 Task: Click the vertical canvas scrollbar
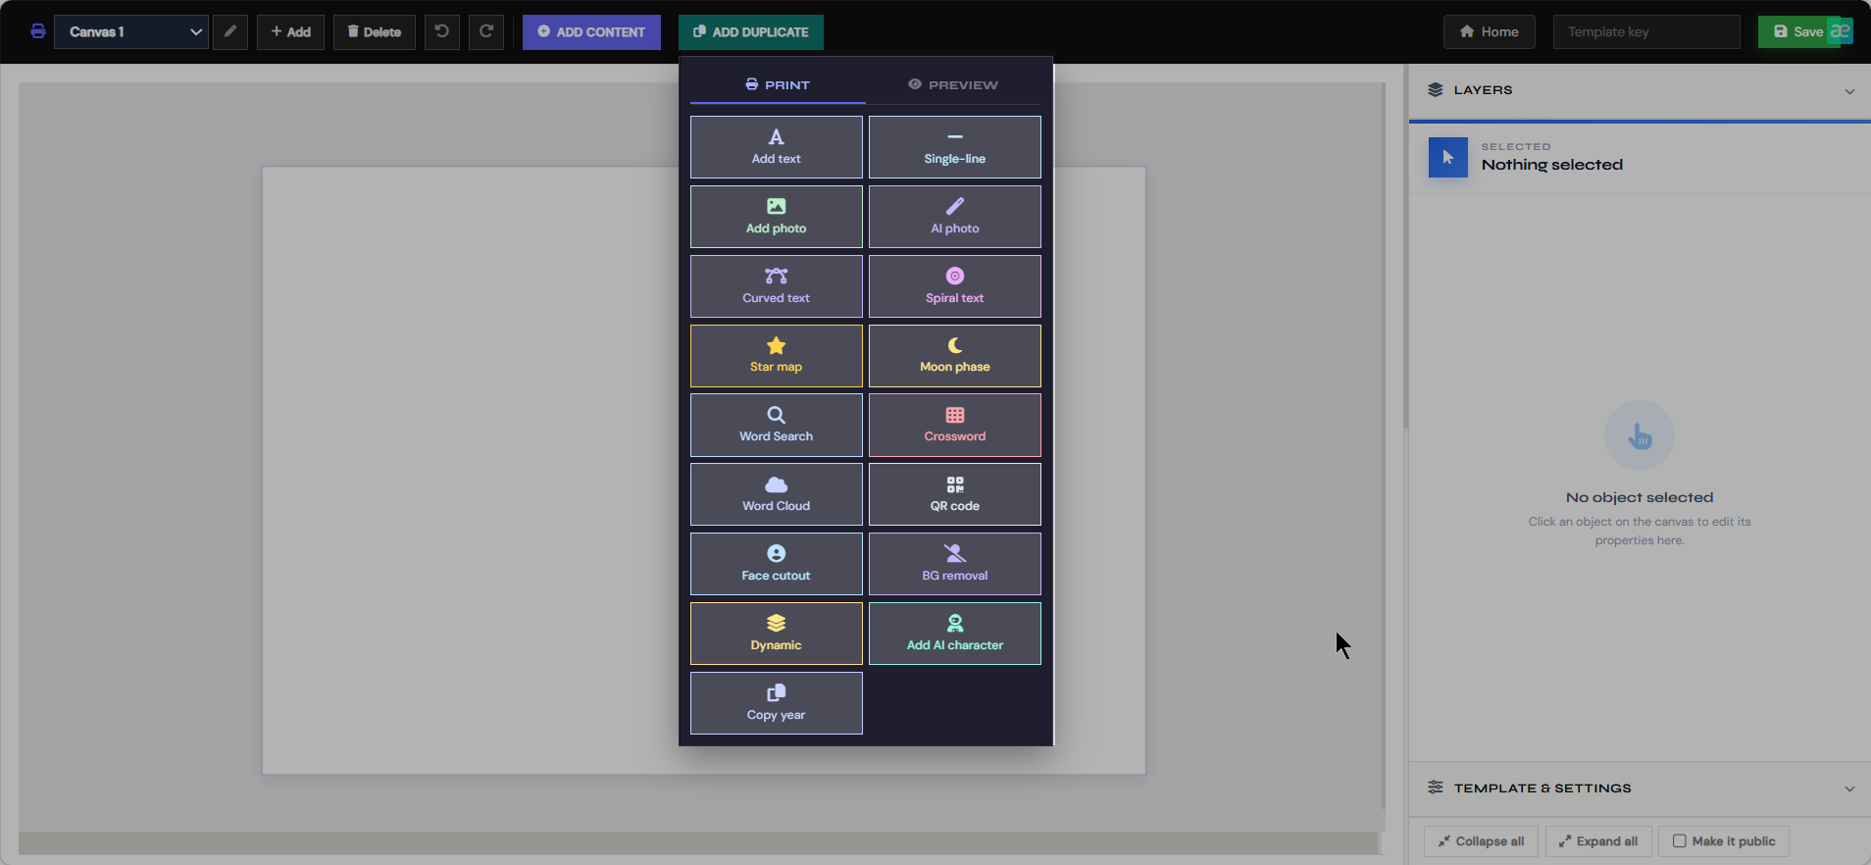[x=1384, y=446]
